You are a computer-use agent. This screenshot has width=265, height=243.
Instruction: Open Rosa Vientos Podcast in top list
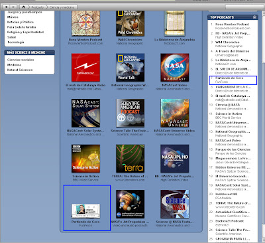[233, 26]
